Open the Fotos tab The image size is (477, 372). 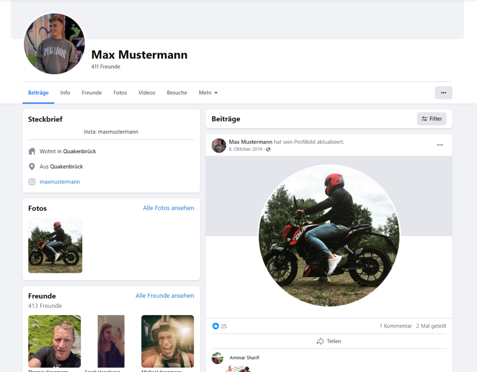[x=120, y=93]
